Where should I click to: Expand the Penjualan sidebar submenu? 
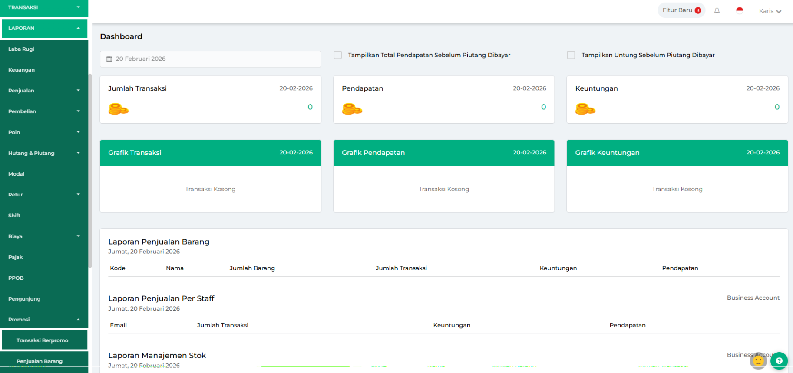click(x=44, y=91)
